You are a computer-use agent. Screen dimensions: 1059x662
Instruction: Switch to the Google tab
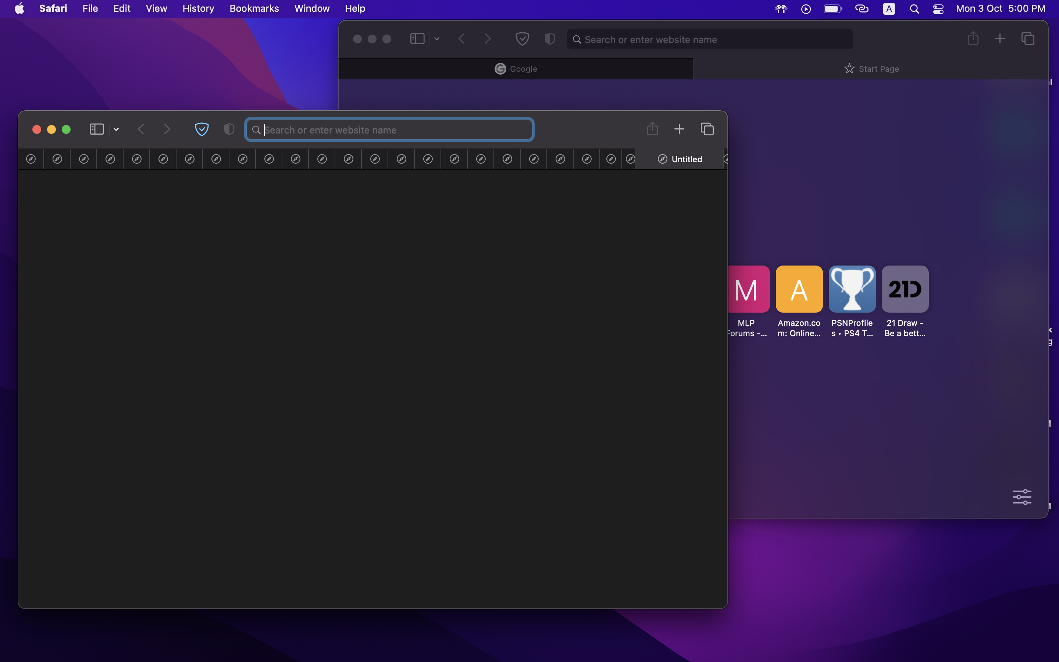coord(516,69)
